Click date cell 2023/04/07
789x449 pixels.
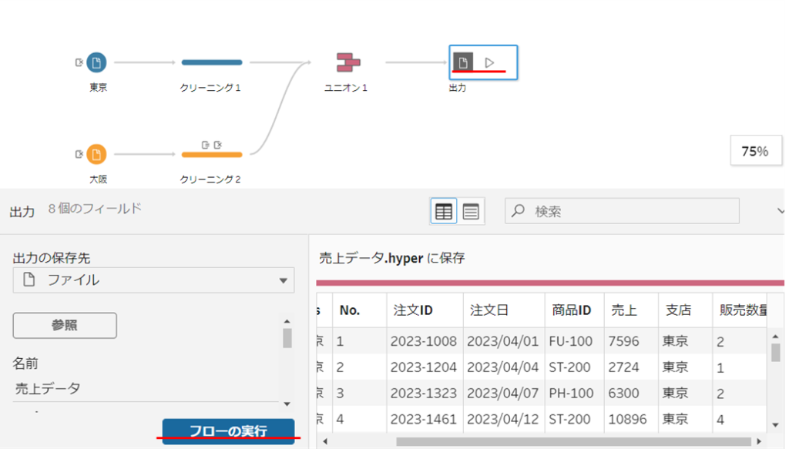tap(502, 394)
